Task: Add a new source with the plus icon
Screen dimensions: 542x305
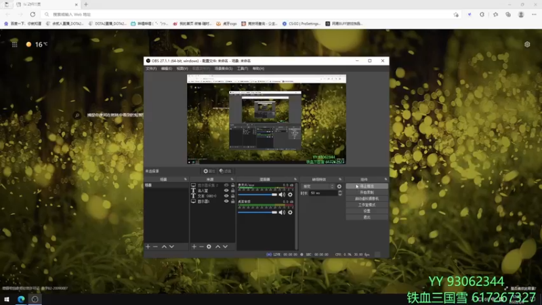Action: point(194,247)
